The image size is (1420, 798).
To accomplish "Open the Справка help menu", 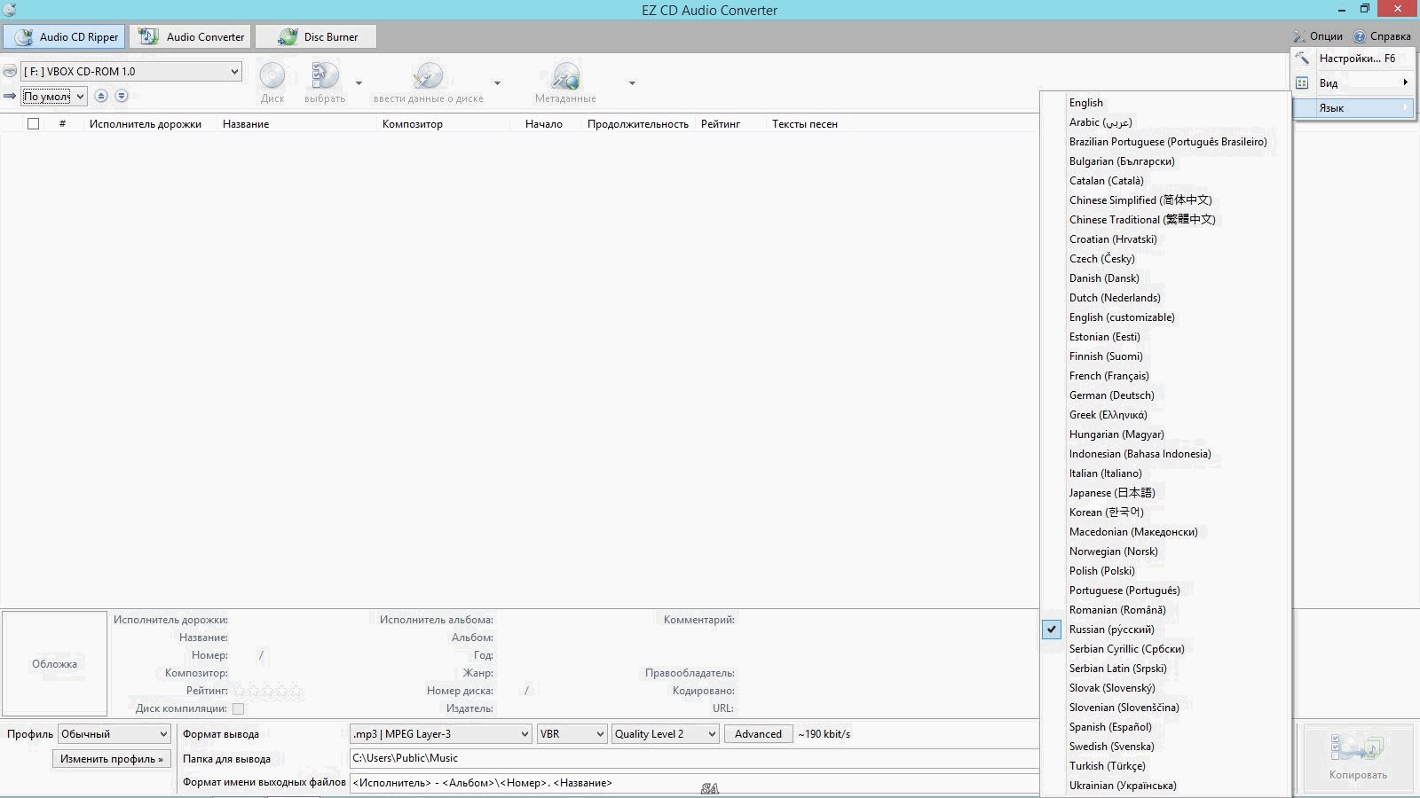I will tap(1382, 36).
